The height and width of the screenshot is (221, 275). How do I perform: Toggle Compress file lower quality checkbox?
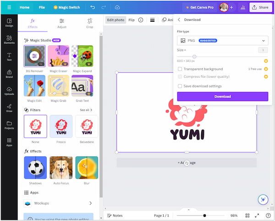coord(180,76)
